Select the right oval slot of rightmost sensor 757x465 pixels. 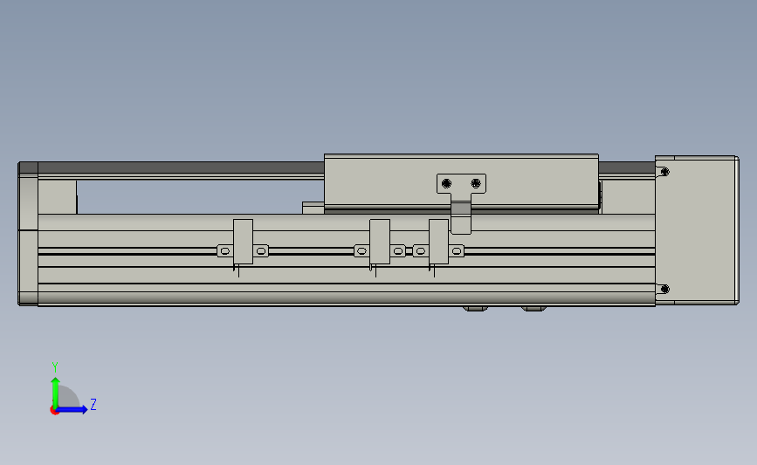point(457,251)
